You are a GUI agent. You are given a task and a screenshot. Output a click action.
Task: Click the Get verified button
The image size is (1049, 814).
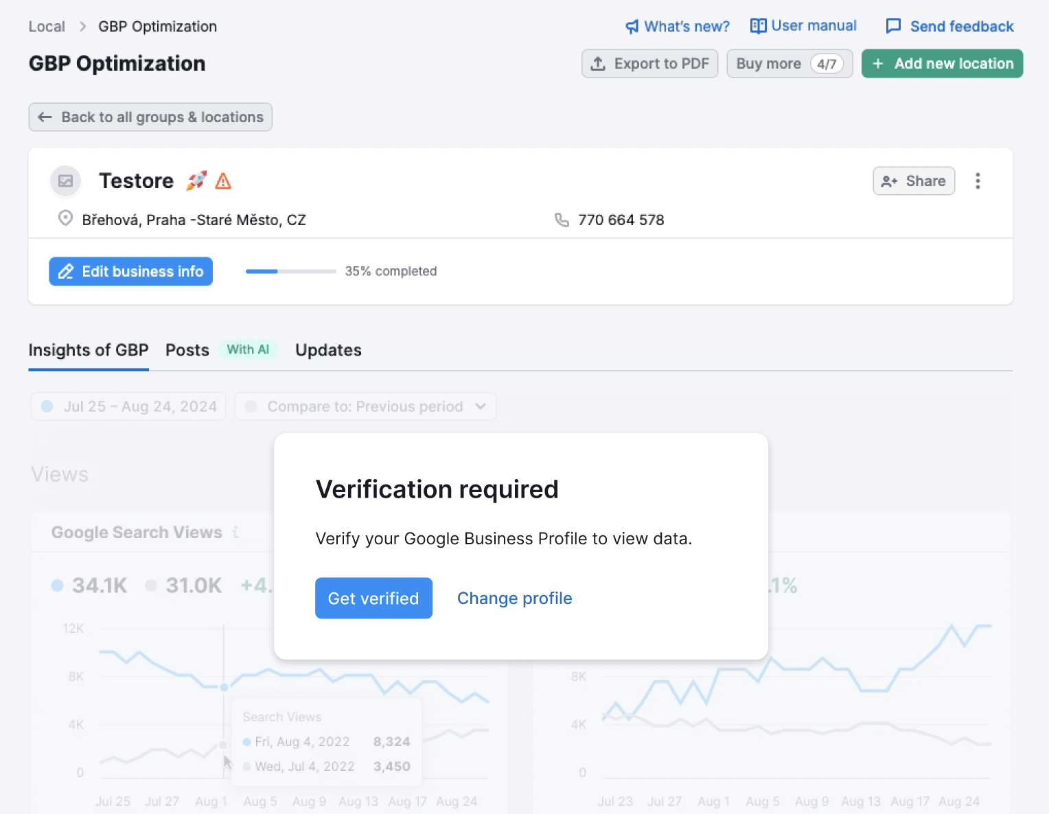coord(373,598)
